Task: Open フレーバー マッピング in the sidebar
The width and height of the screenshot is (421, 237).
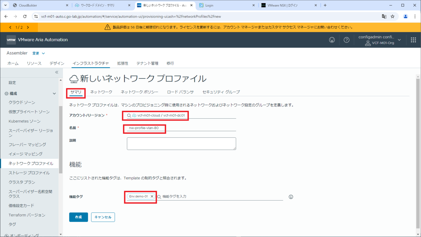Action: coord(27,144)
